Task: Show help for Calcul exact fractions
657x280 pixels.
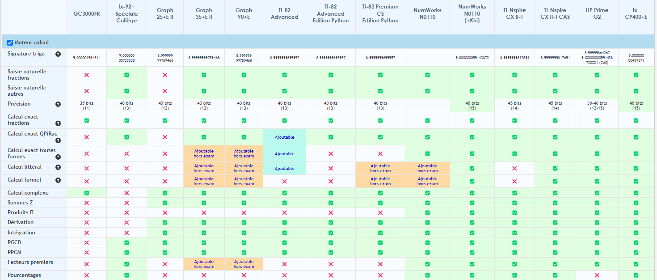Action: click(58, 123)
